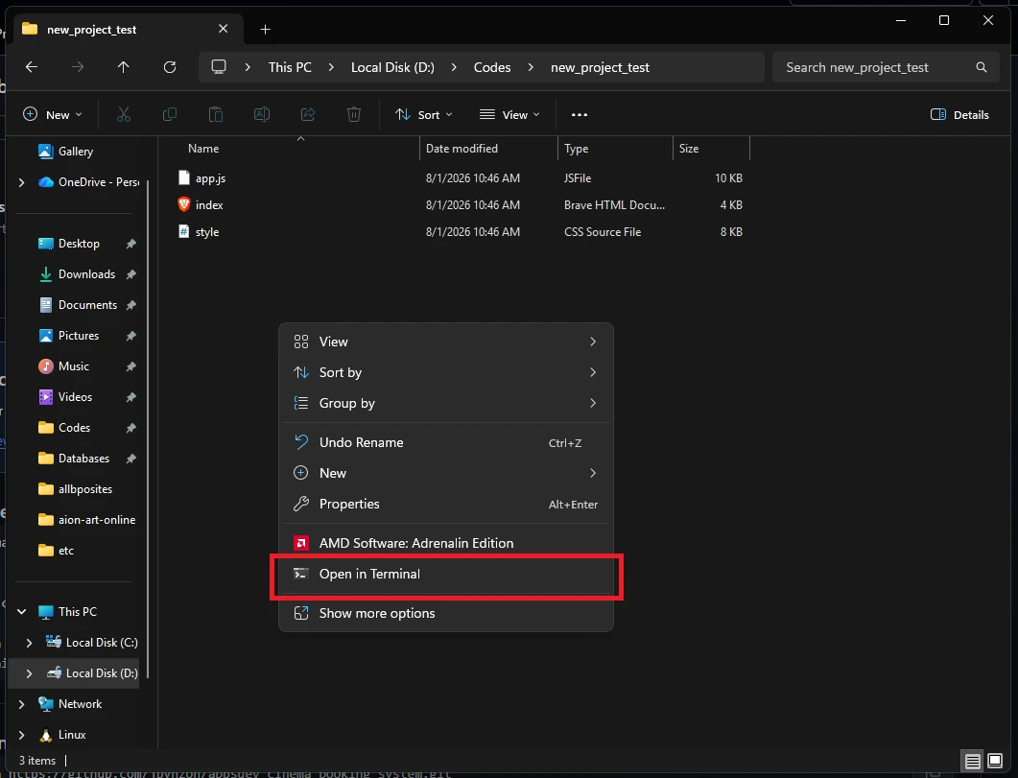Viewport: 1018px width, 778px height.
Task: Click the AMD Software red logo icon
Action: (301, 543)
